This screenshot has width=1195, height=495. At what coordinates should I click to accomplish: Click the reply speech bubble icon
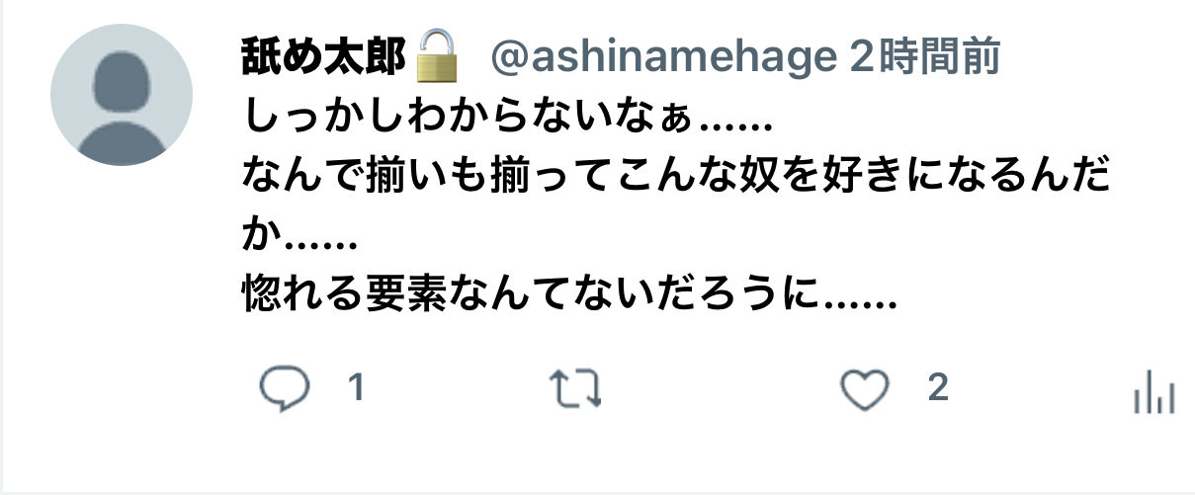tap(285, 389)
